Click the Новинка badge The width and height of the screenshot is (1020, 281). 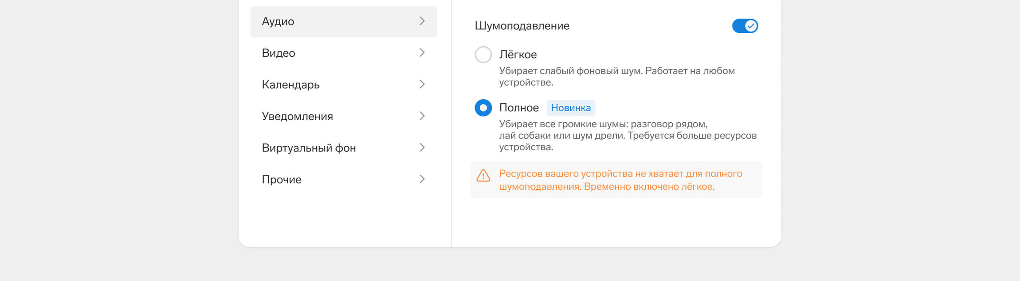tap(571, 108)
